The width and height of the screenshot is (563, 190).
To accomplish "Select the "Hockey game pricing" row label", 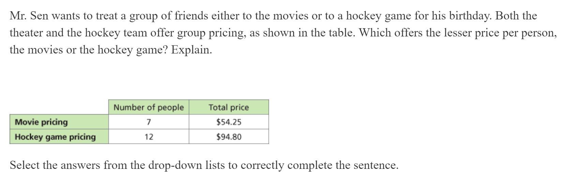I will 55,137.
